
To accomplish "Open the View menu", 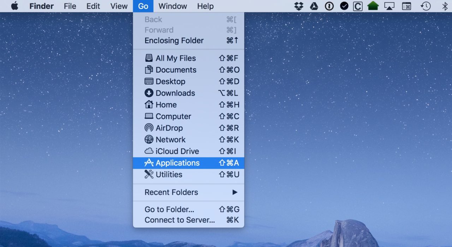I will pyautogui.click(x=119, y=6).
